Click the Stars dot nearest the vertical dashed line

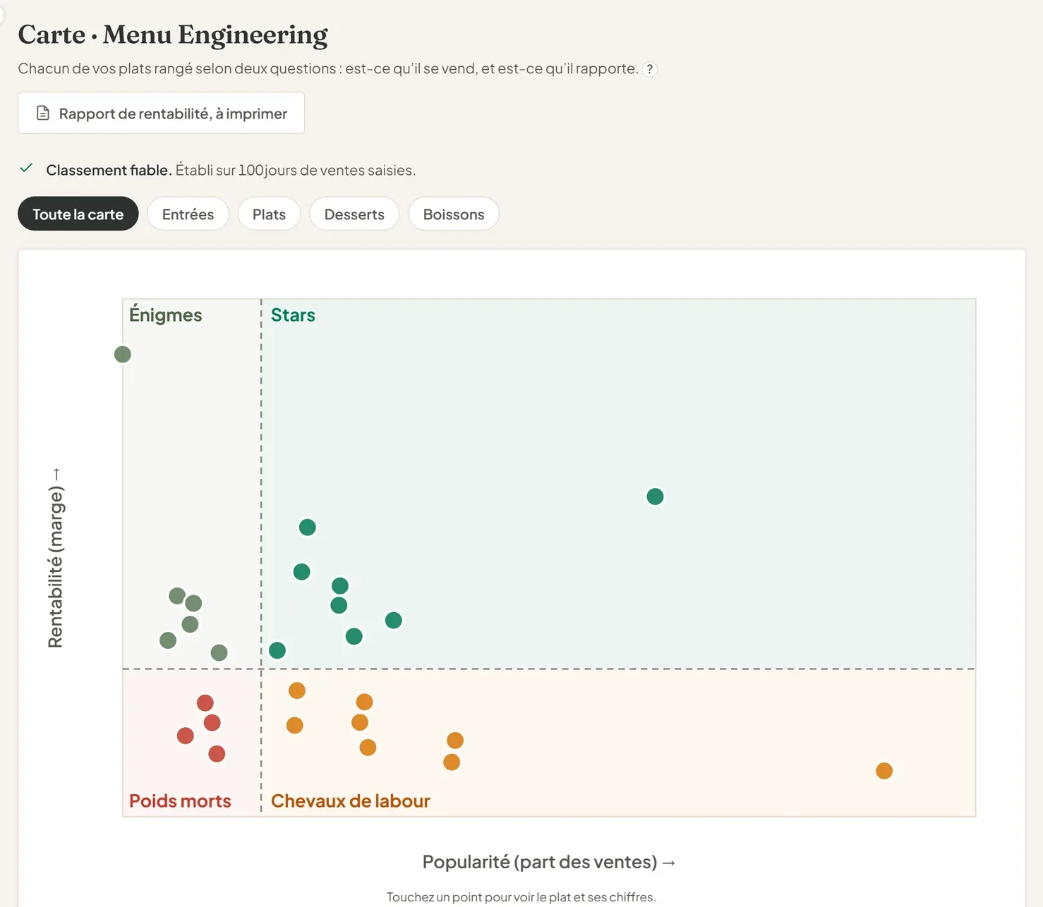(x=277, y=650)
